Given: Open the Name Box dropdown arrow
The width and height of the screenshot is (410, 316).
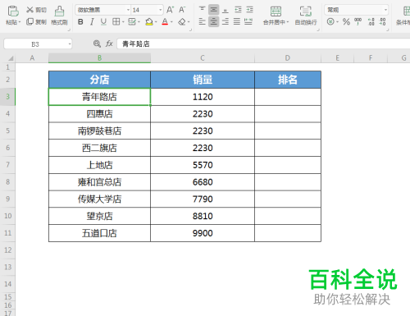Looking at the screenshot, I should pyautogui.click(x=70, y=44).
